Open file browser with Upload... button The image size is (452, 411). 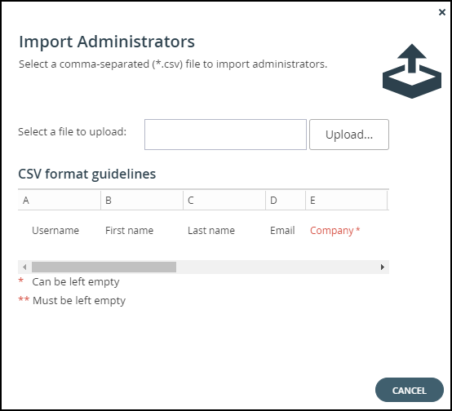349,135
